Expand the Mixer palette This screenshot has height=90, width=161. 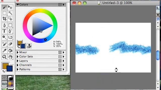coord(18,52)
